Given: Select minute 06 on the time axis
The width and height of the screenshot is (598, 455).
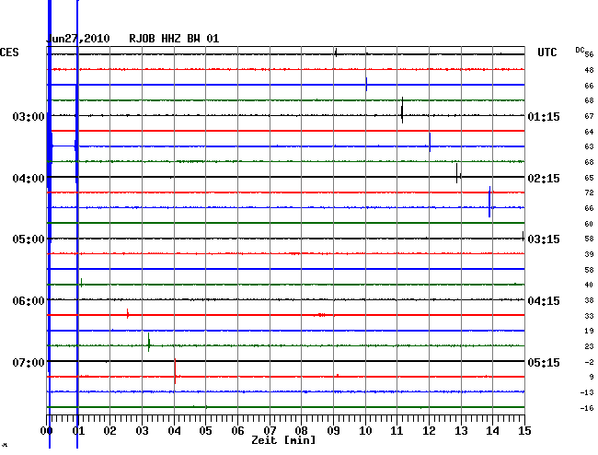Looking at the screenshot, I should pos(237,431).
